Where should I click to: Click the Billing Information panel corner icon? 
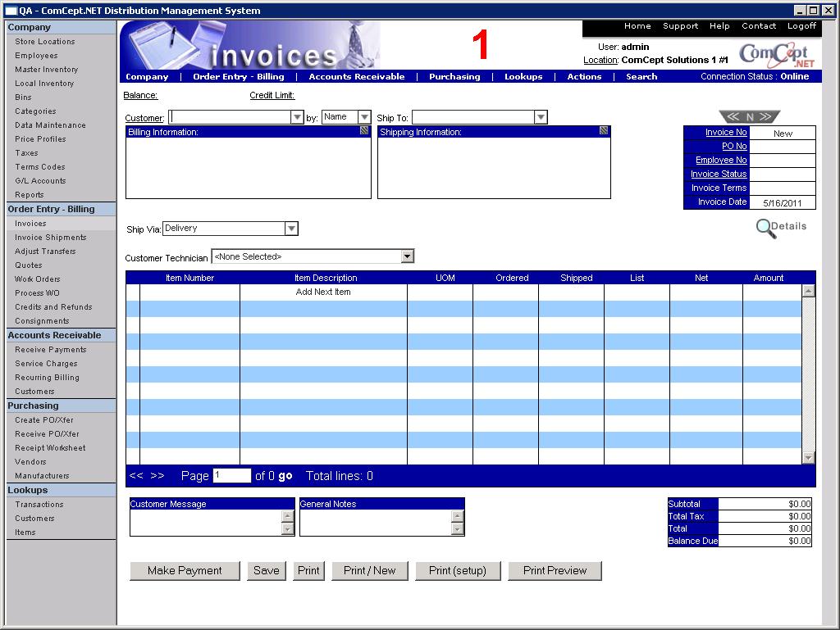click(364, 130)
